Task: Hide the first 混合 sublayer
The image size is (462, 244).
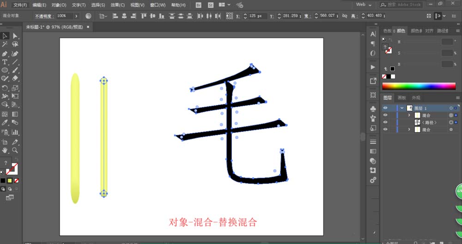Action: click(385, 115)
